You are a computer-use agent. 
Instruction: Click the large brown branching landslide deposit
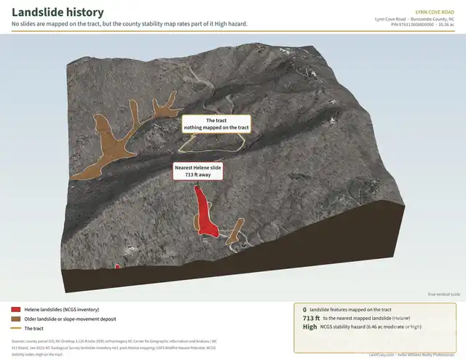119,138
